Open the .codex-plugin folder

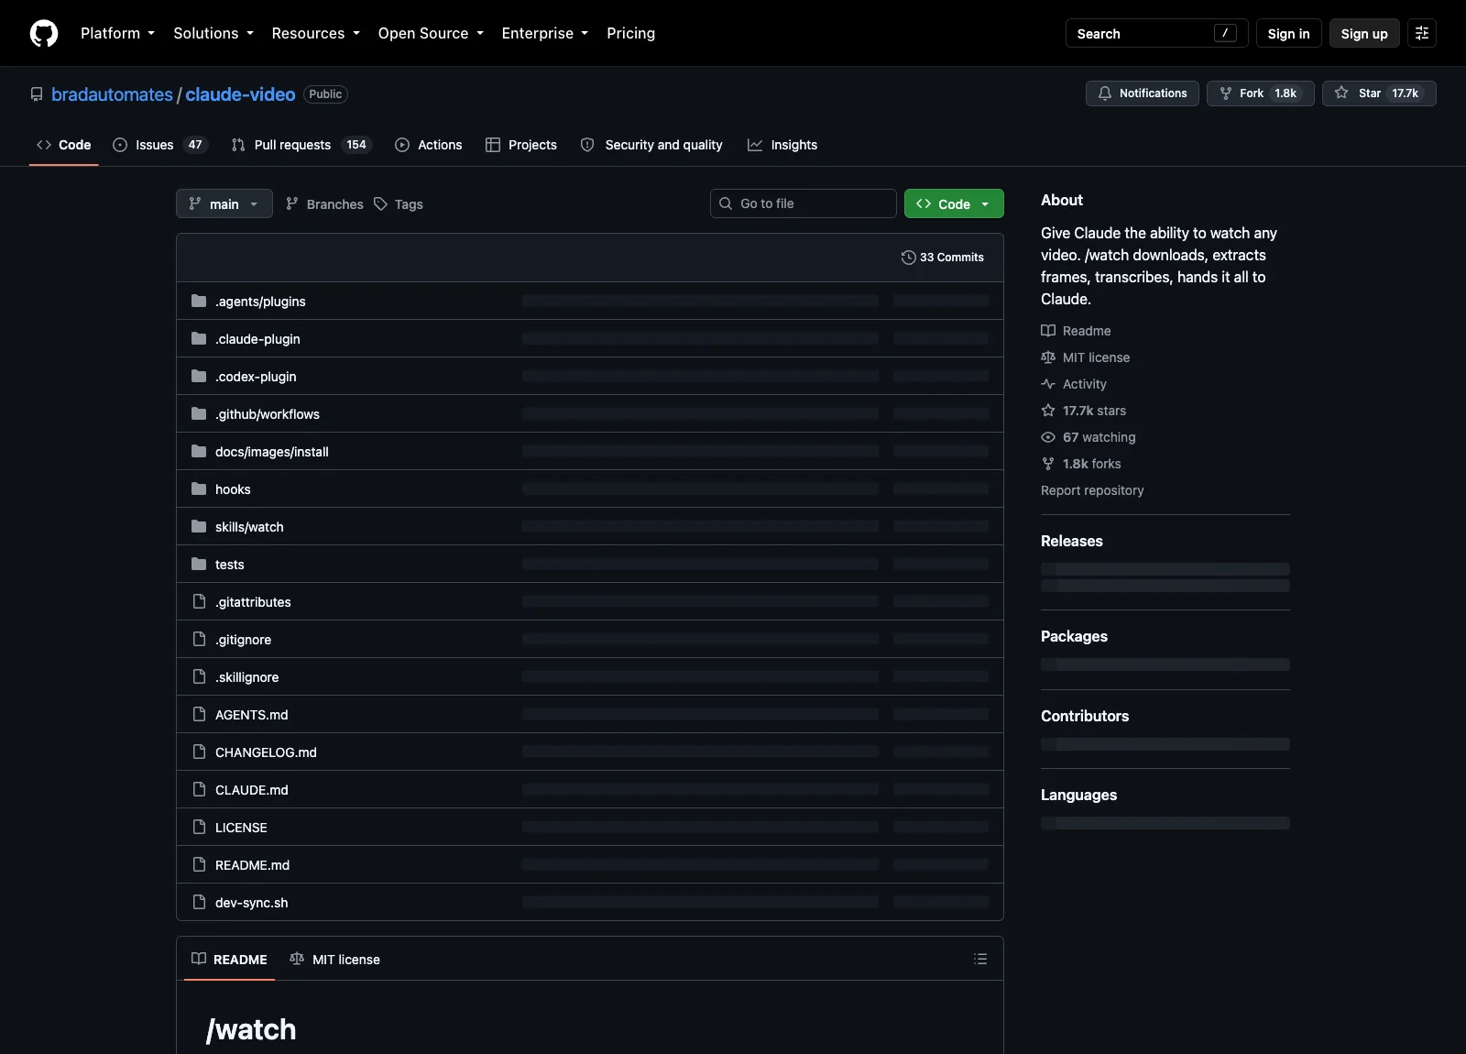click(x=256, y=377)
